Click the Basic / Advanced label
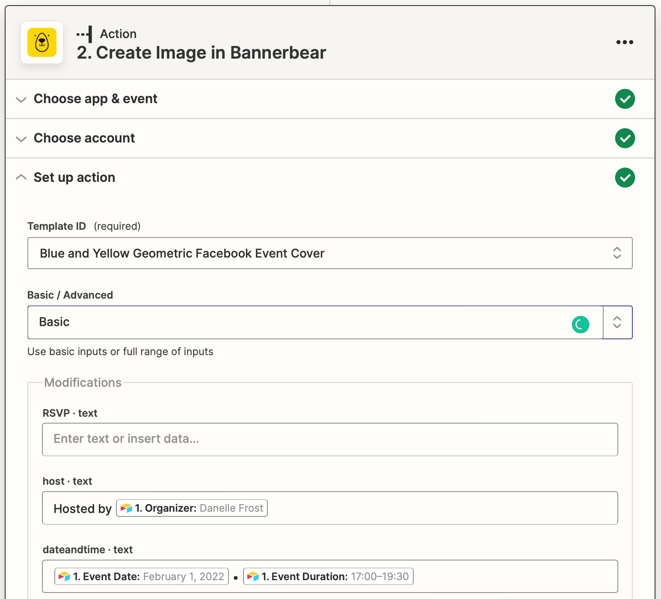Viewport: 661px width, 599px height. (x=70, y=295)
